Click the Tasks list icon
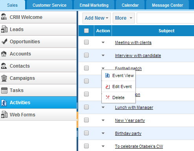This screenshot has height=151, width=194. click(4, 90)
